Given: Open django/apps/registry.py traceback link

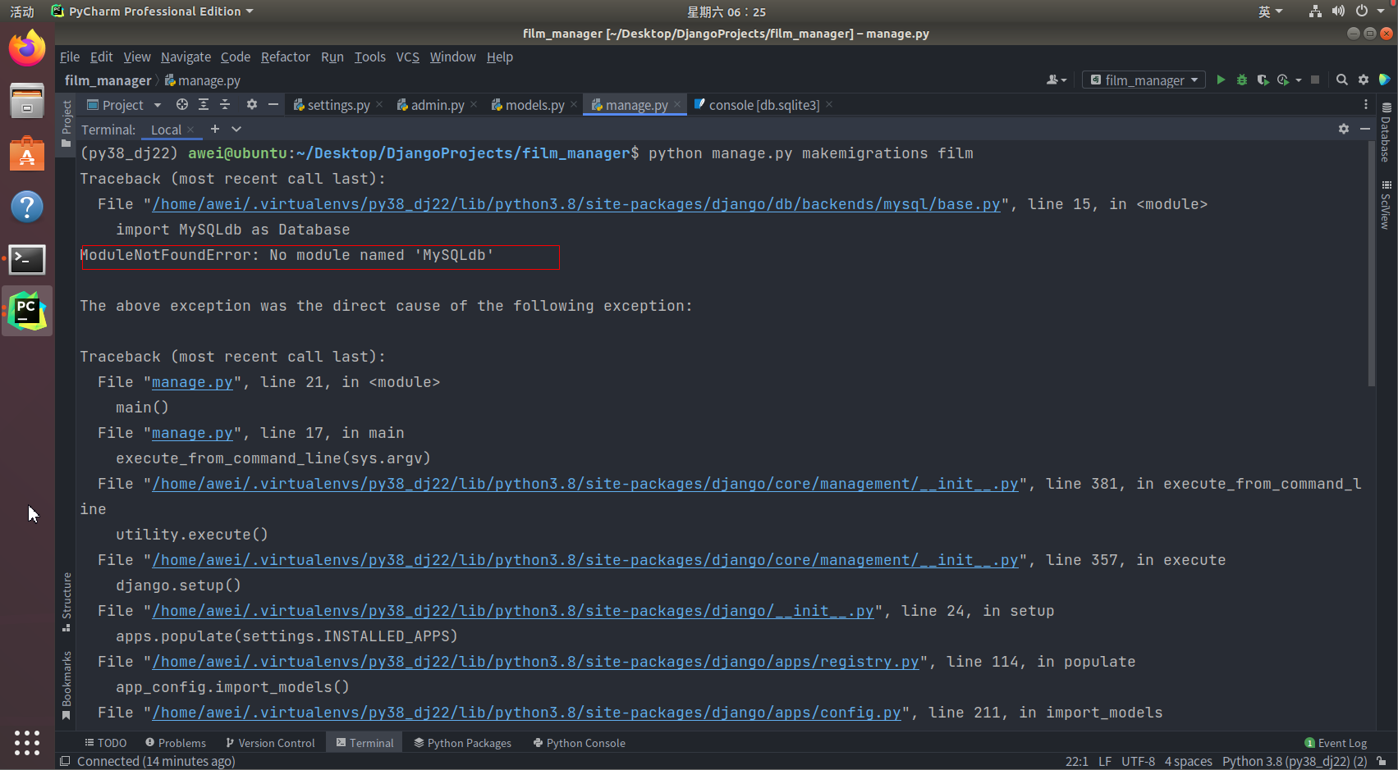Looking at the screenshot, I should pyautogui.click(x=535, y=662).
